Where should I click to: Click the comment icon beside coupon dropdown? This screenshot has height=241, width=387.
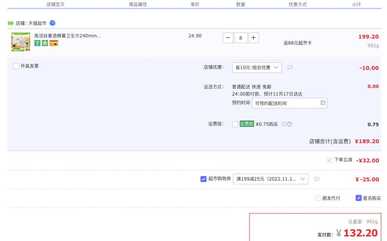coord(317,179)
